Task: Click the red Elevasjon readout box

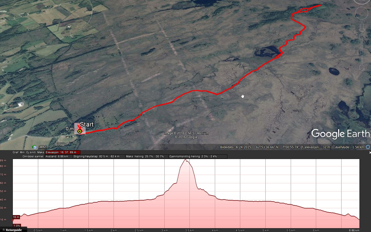Action: (x=63, y=152)
